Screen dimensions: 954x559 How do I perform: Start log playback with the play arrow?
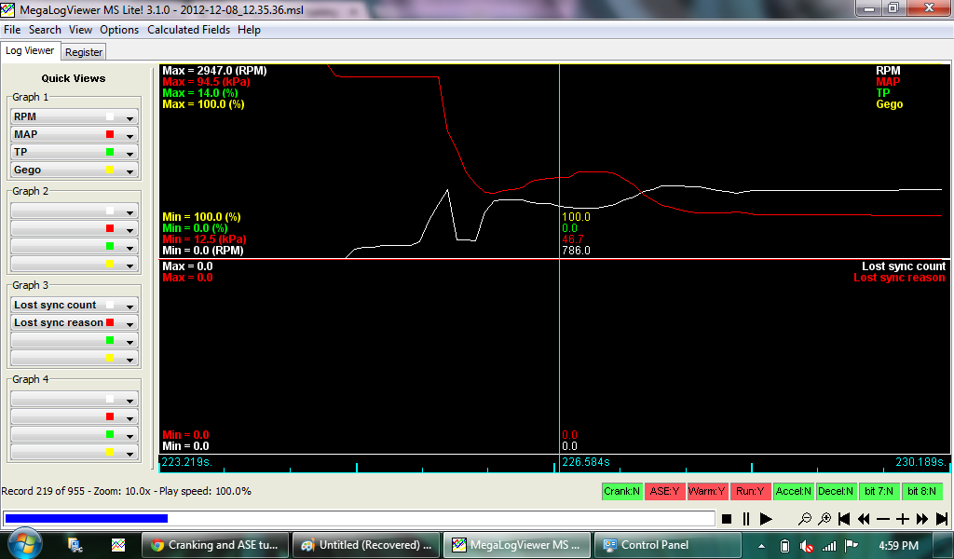[x=766, y=519]
